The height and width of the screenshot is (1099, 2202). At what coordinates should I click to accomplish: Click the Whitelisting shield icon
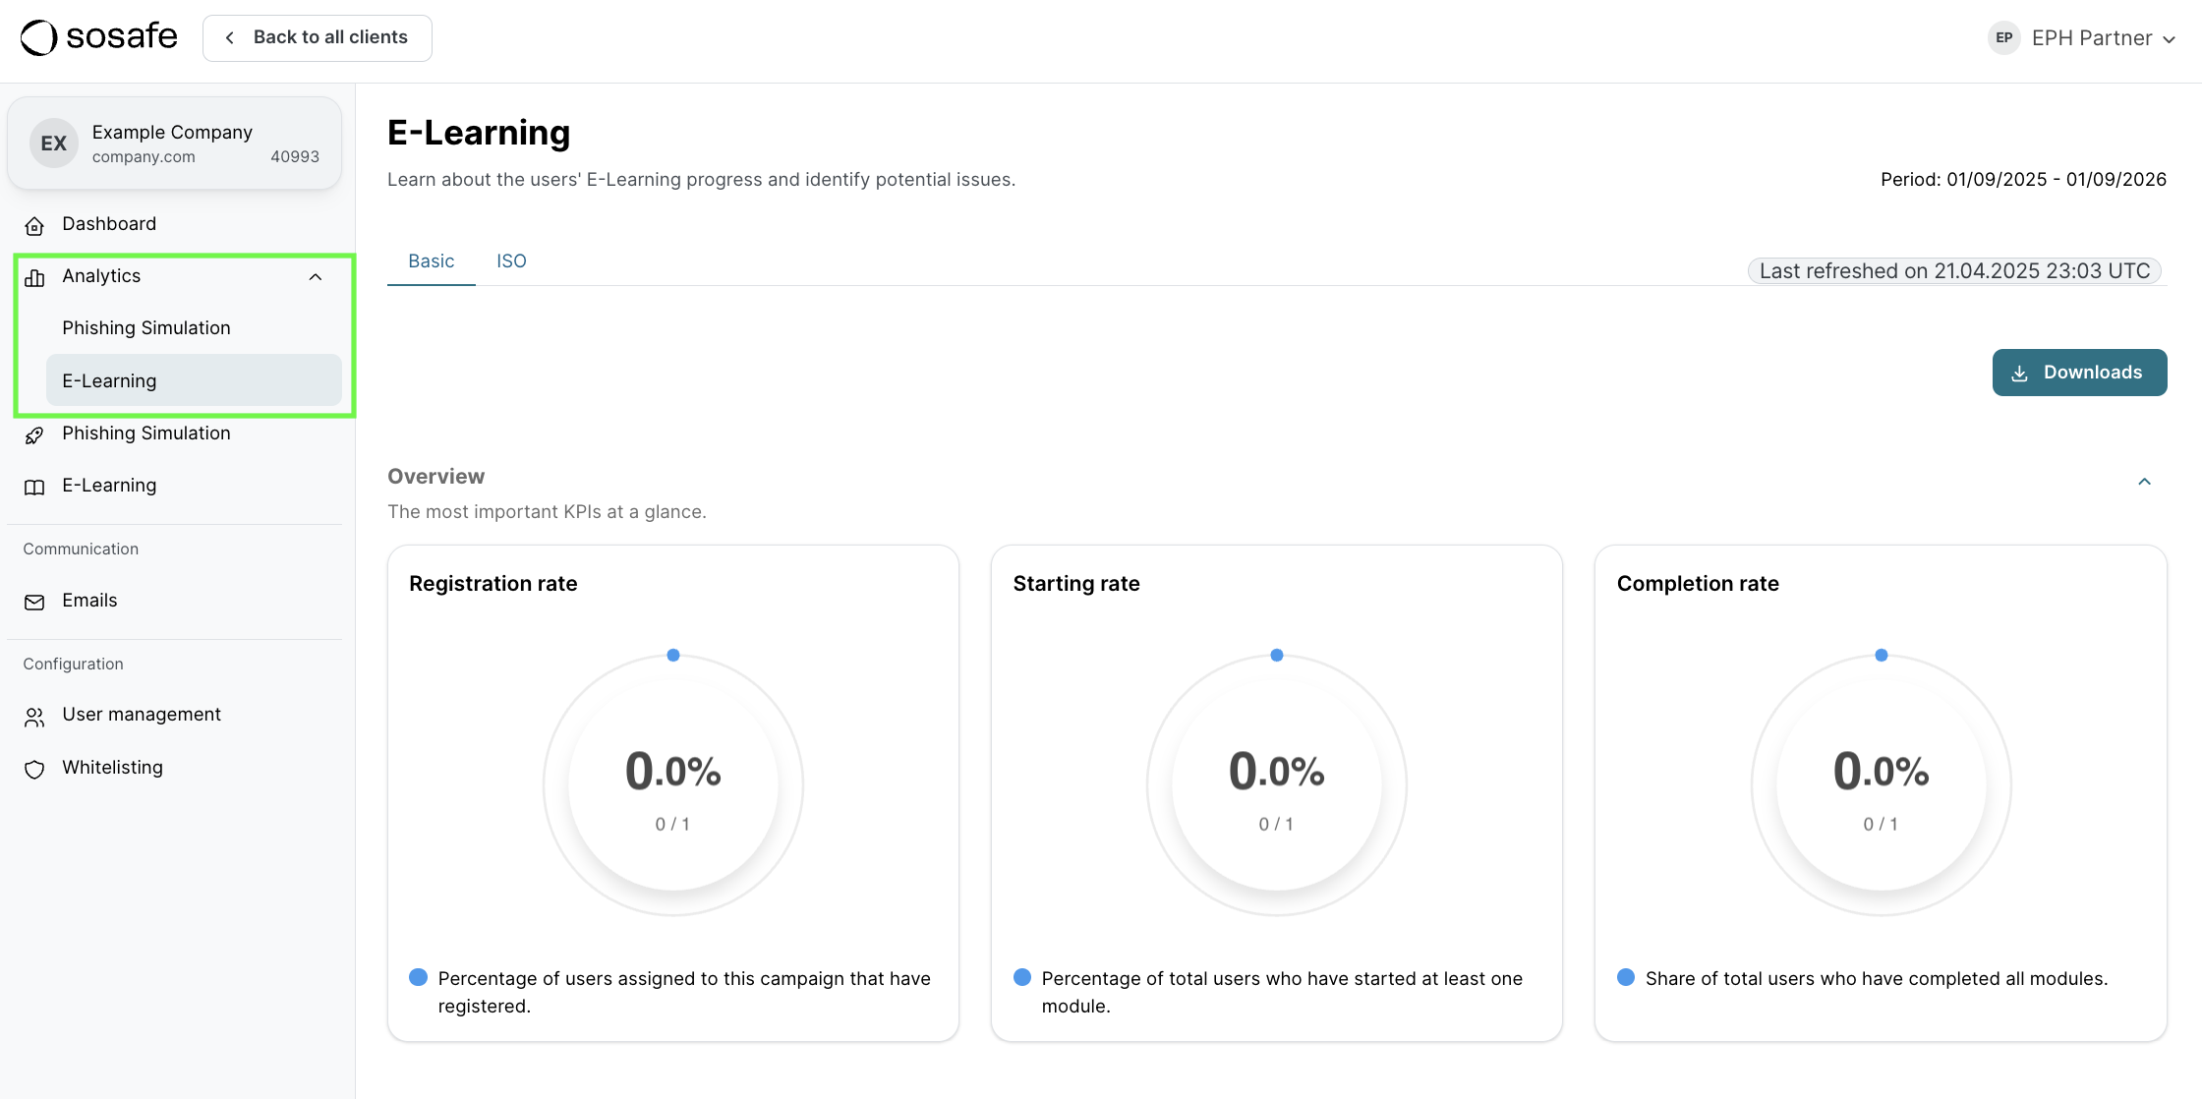click(x=34, y=769)
